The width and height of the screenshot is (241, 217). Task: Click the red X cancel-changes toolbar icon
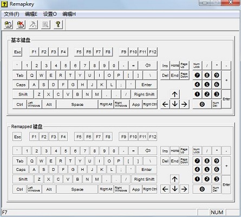point(21,24)
